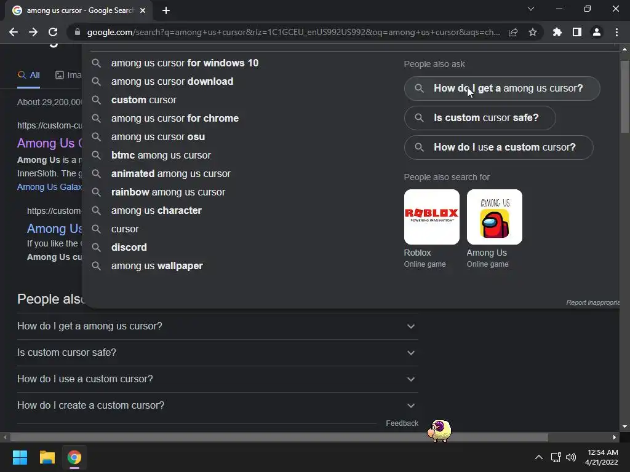Click the horizontal scrollbar thumb
Screen dimensions: 630x472
[x=279, y=437]
